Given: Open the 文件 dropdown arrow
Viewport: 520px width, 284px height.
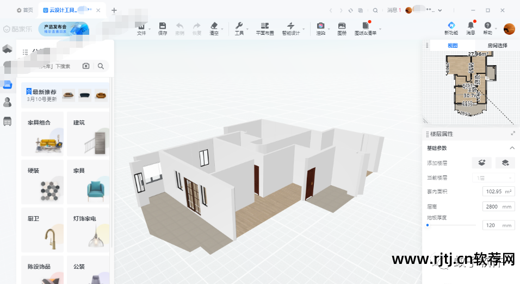Looking at the screenshot, I should pos(150,29).
